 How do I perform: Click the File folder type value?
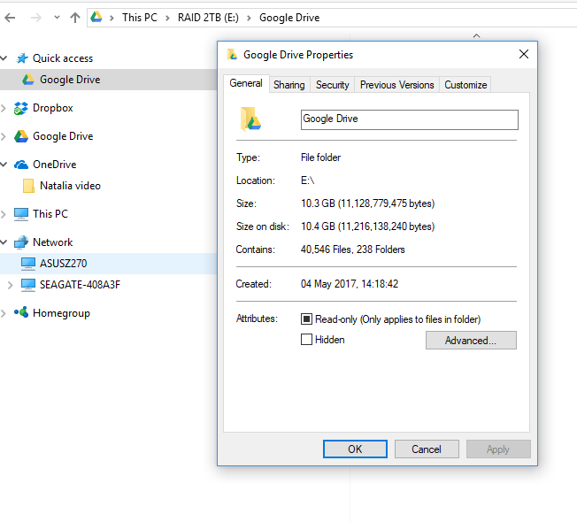pyautogui.click(x=320, y=157)
